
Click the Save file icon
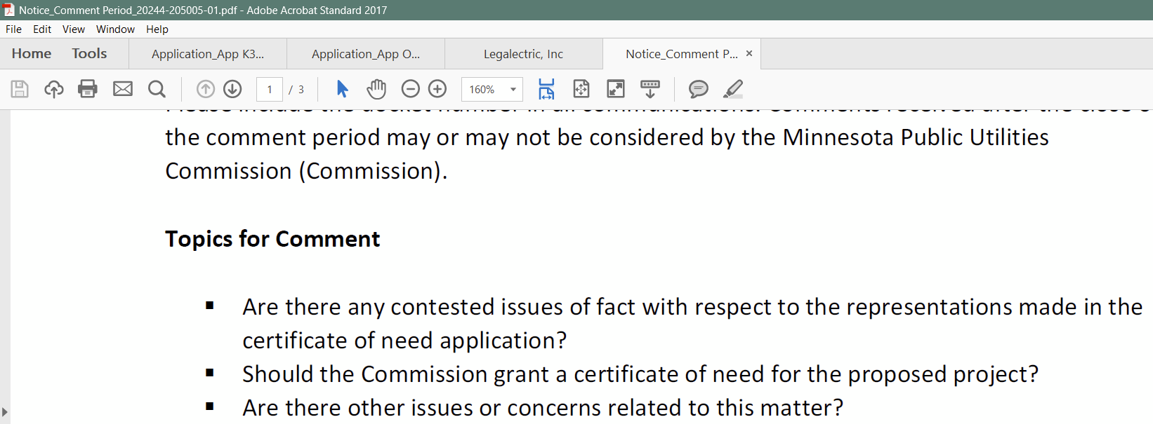coord(20,89)
